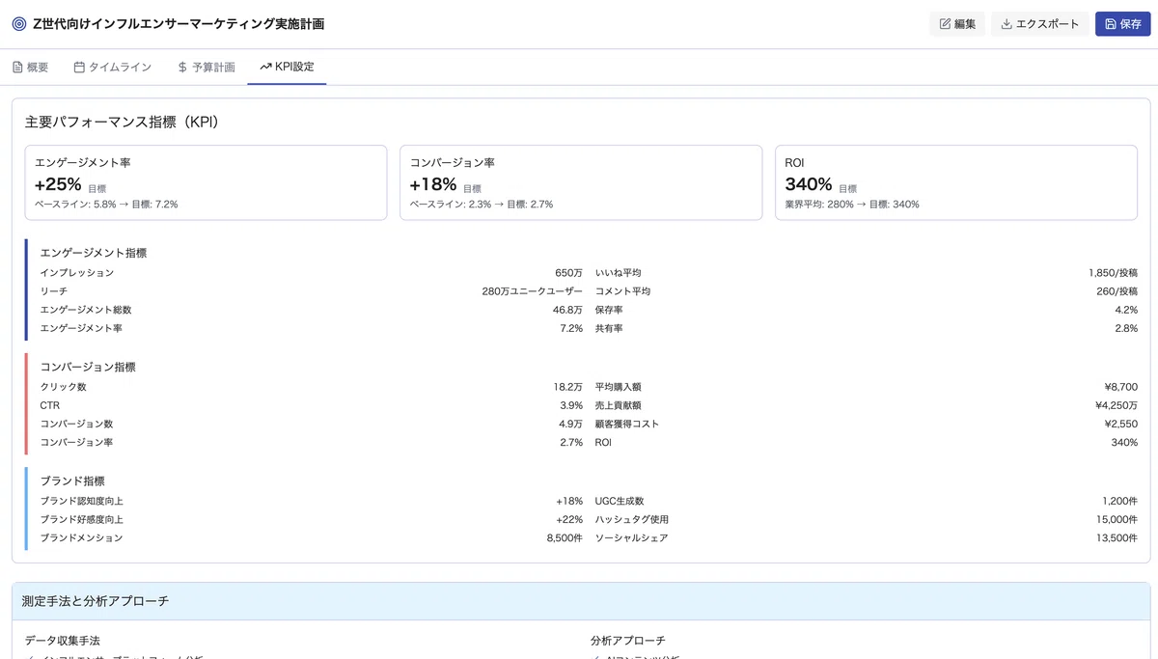
Task: Click the 測定手法と分析アプローチ header
Action: coord(96,601)
